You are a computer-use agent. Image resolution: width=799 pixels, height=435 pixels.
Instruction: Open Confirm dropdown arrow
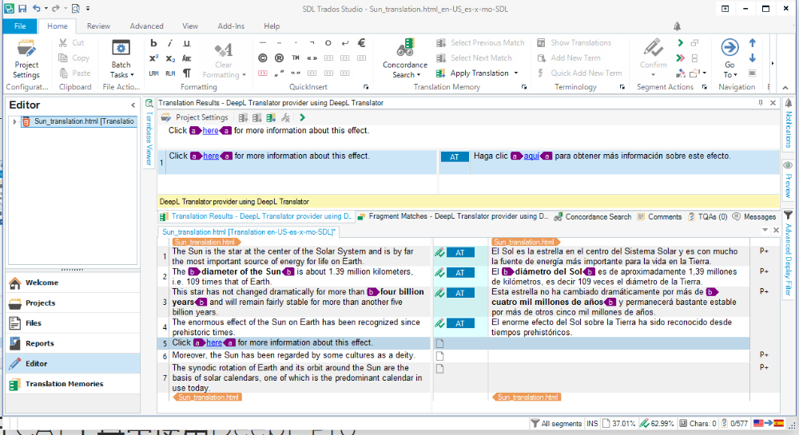click(654, 75)
